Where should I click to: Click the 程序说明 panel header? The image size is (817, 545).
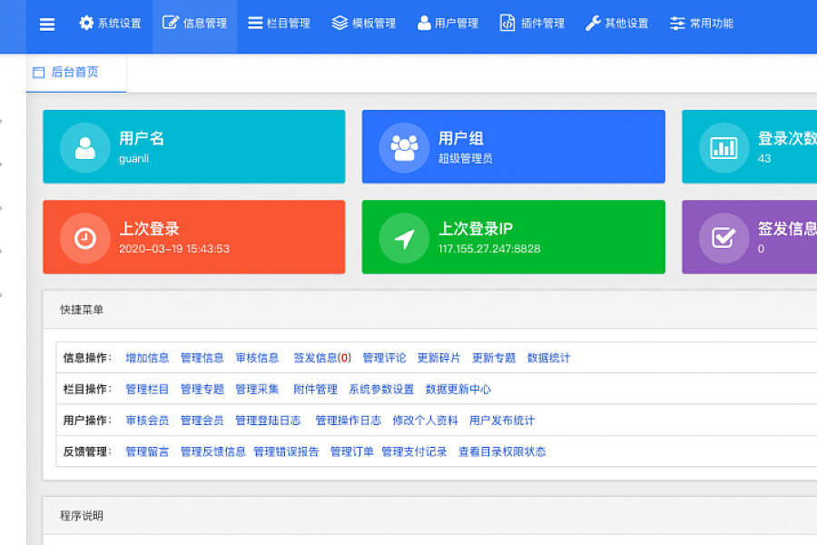(430, 516)
